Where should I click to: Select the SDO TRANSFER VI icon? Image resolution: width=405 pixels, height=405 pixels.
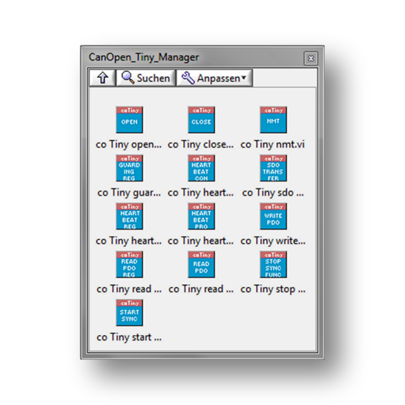(273, 168)
